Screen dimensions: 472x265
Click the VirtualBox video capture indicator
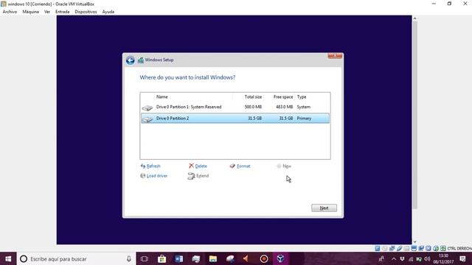tap(421, 249)
